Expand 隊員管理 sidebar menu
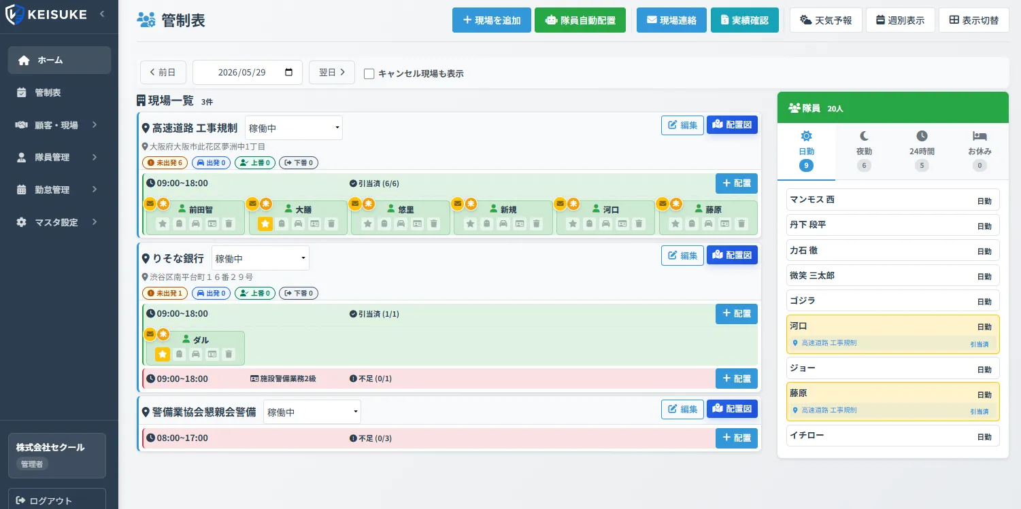This screenshot has width=1021, height=509. coord(59,158)
